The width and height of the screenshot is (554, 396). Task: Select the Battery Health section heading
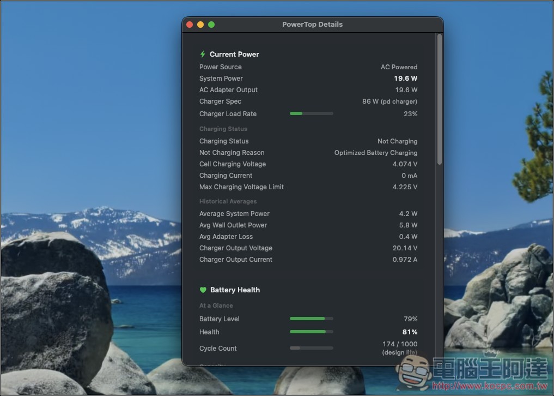pos(235,290)
